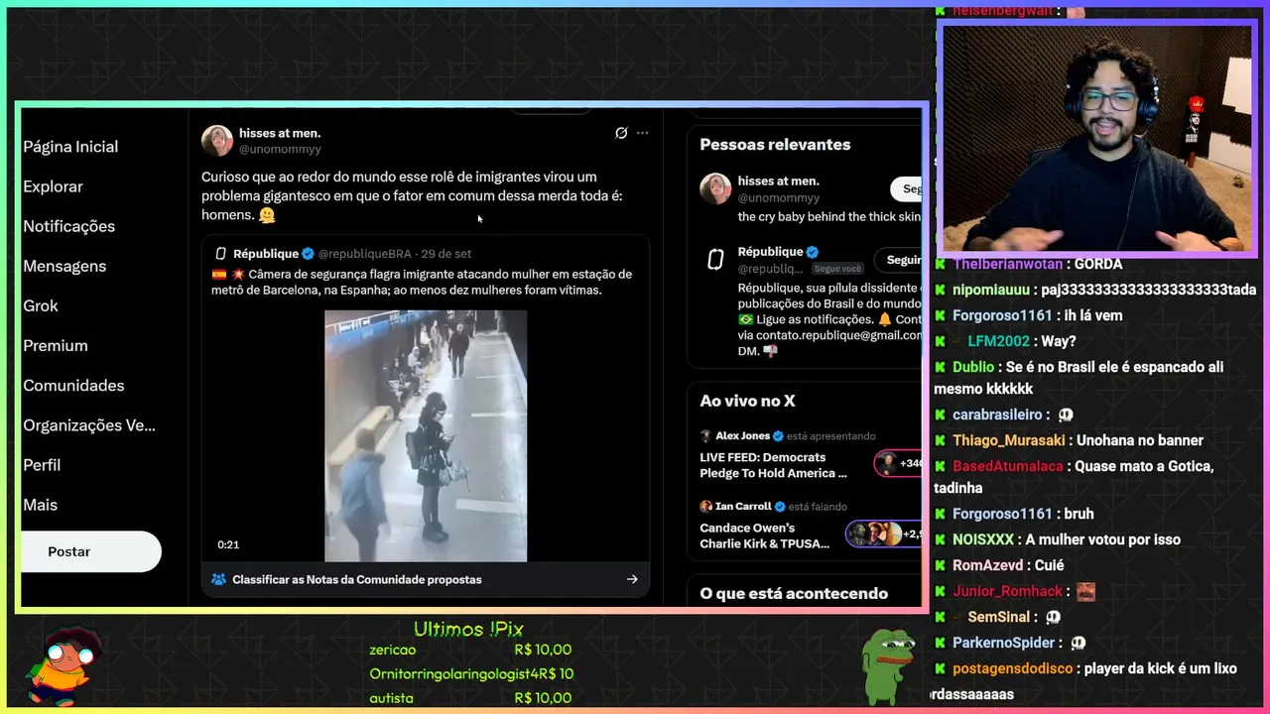The image size is (1270, 714).
Task: Click the arrow beside the community notes link
Action: (x=632, y=579)
